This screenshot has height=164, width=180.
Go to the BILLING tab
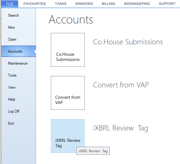(x=108, y=4)
